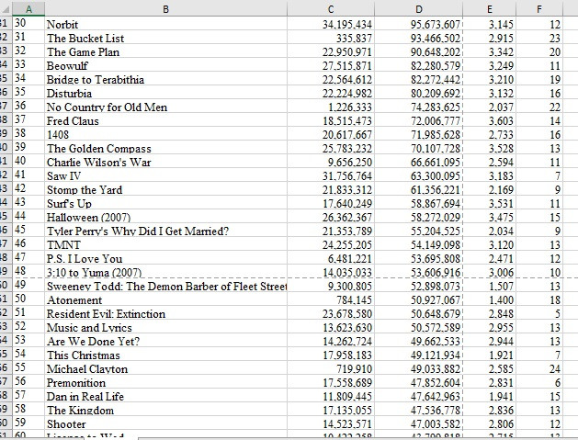Click The Bucket List cell
This screenshot has width=578, height=440.
tap(166, 38)
